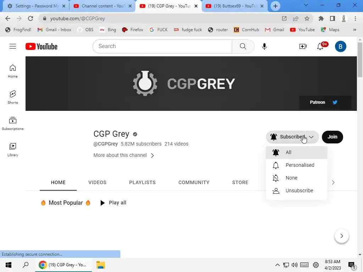Viewport: 363px width, 272px height.
Task: Open new browser tab with plus
Action: 275,6
